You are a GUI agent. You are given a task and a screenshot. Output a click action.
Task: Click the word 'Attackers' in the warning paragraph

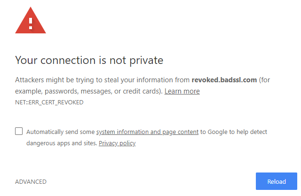29,80
